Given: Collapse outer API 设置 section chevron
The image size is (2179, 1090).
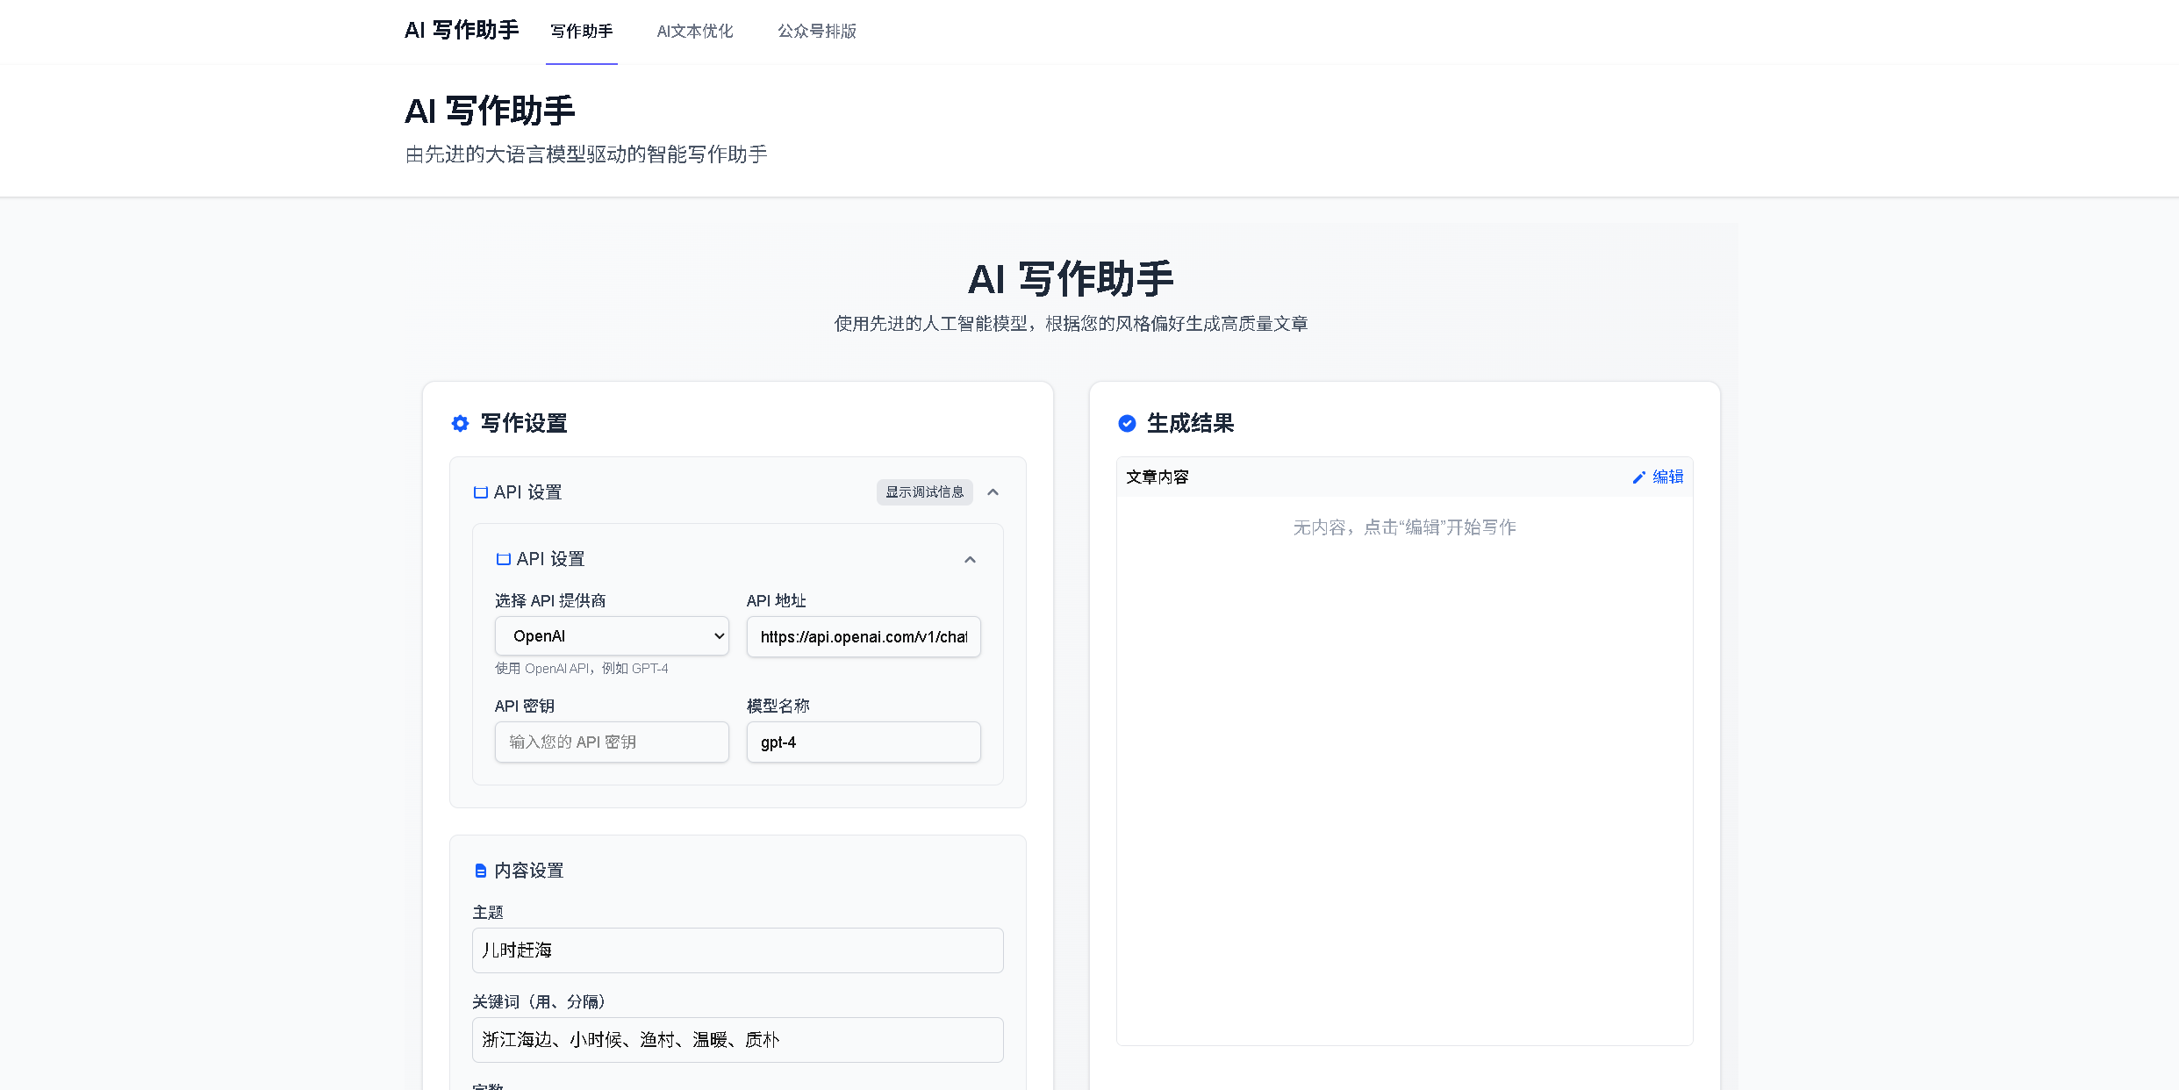Looking at the screenshot, I should (x=993, y=492).
